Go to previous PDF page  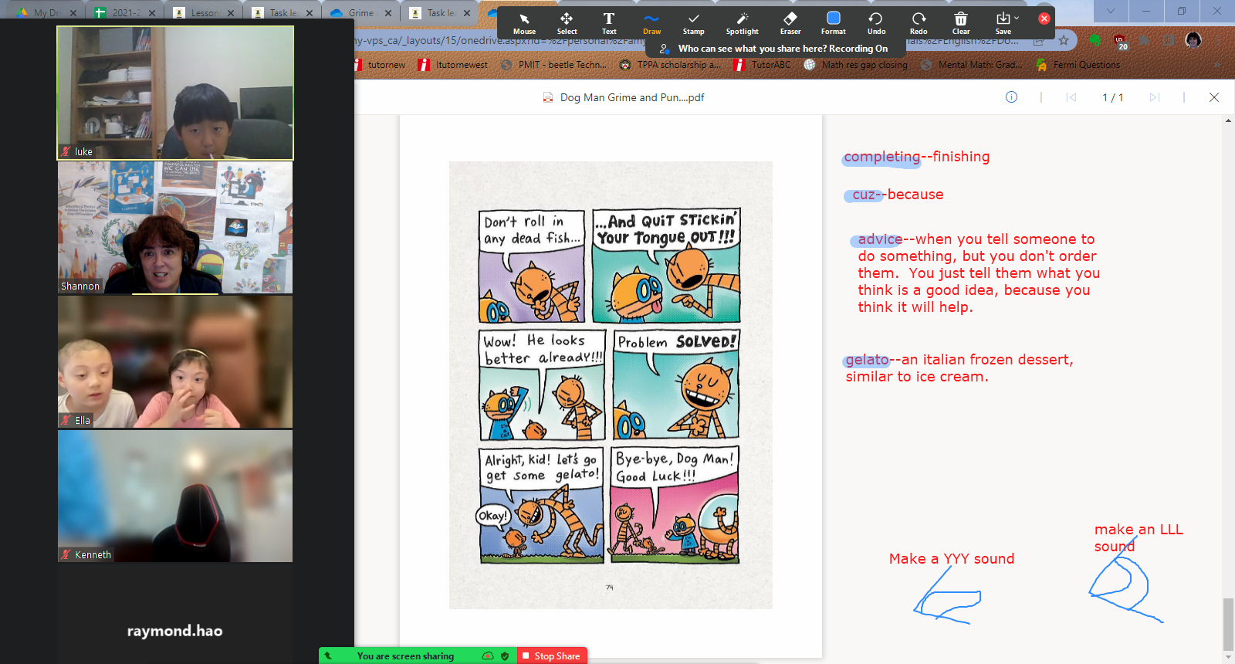[x=1071, y=97]
